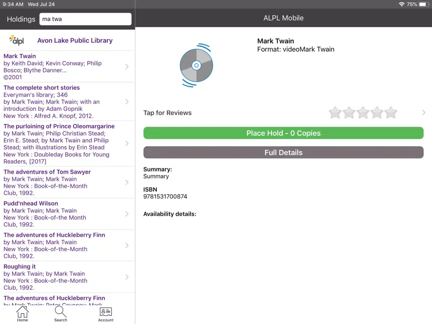Tap the video disc cover icon
432x324 pixels.
[197, 65]
